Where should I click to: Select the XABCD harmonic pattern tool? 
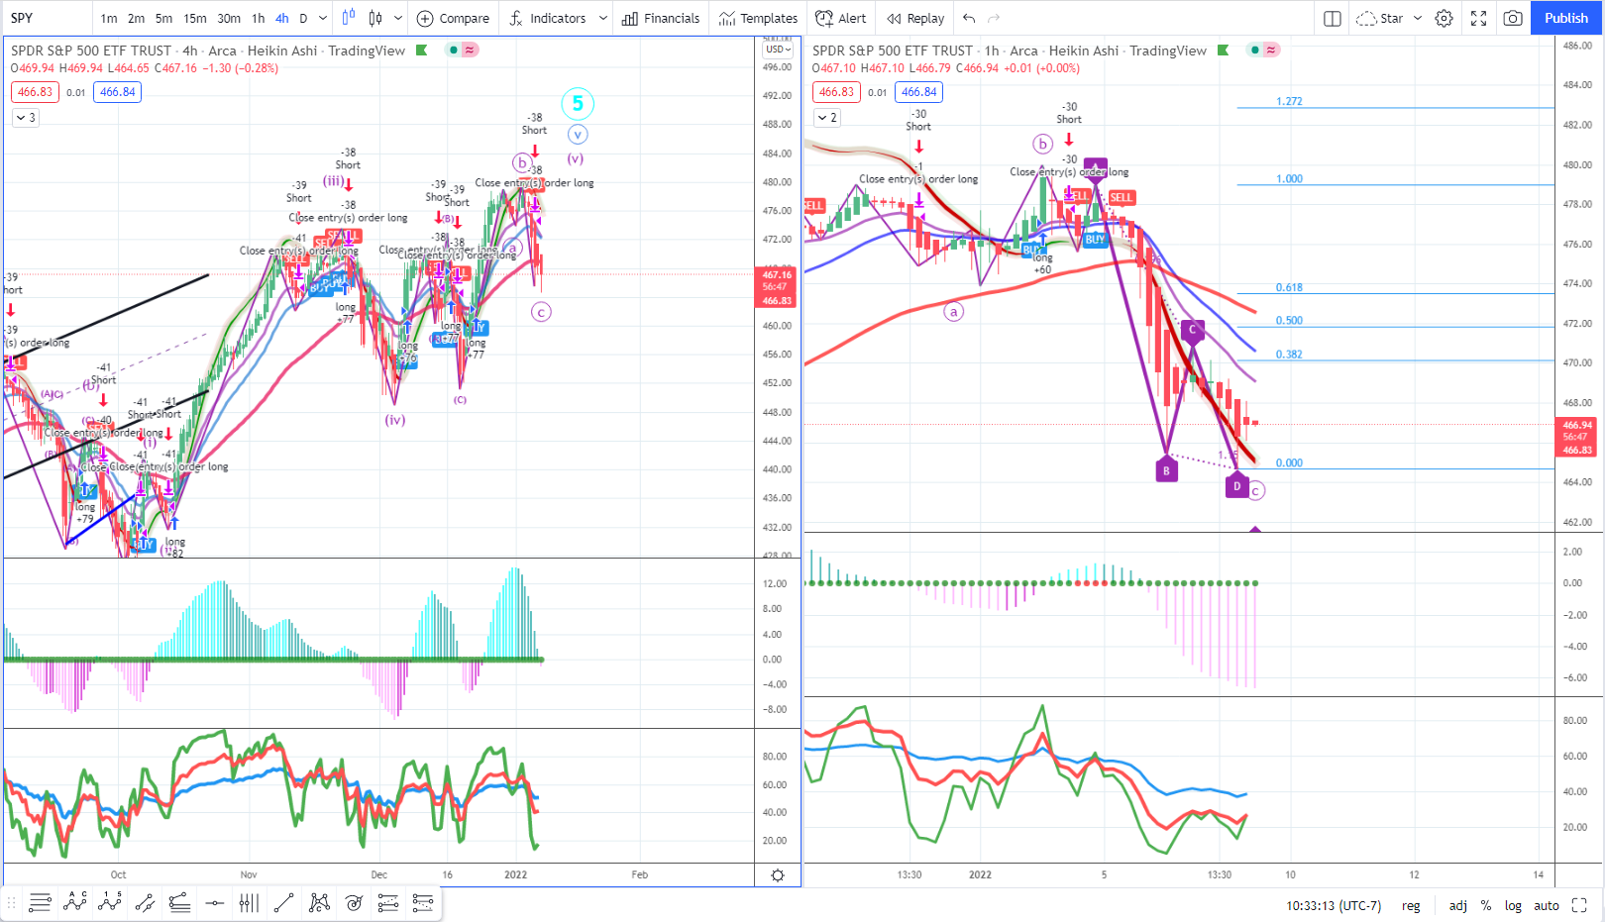(319, 902)
